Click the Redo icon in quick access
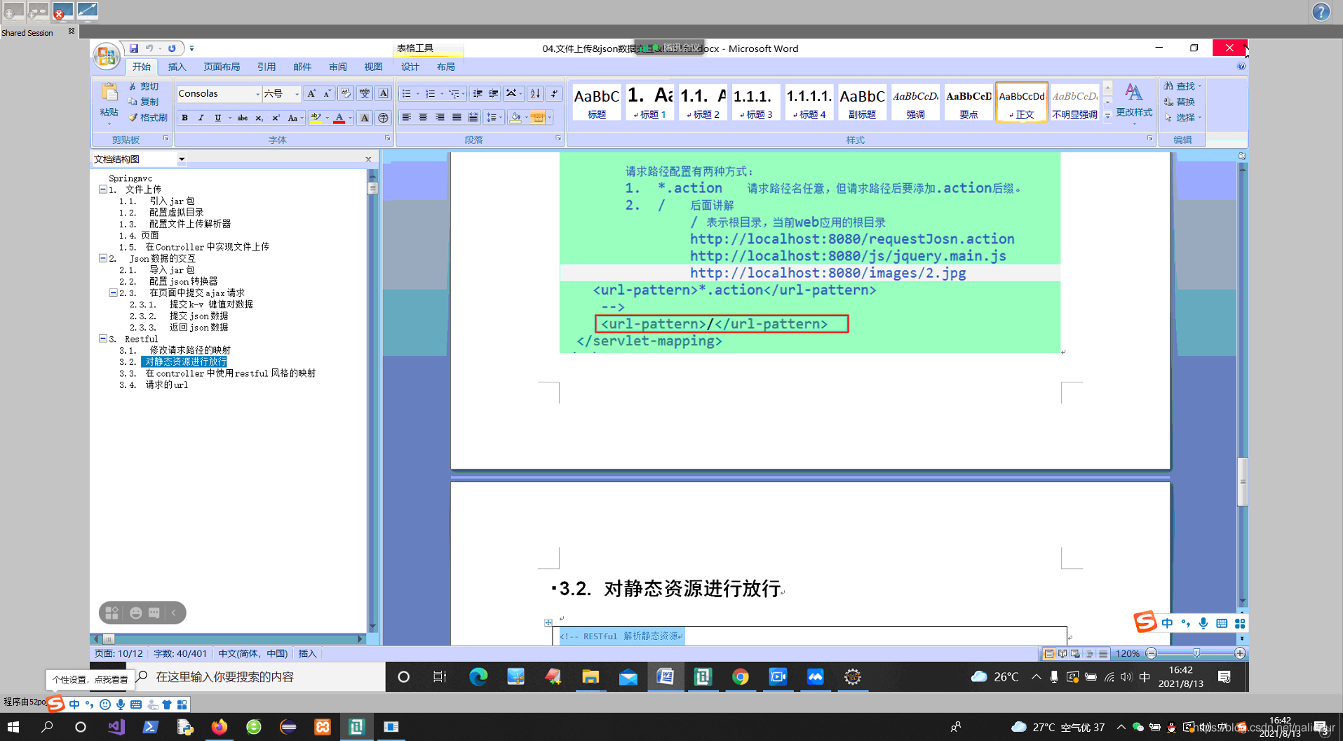The height and width of the screenshot is (741, 1343). tap(172, 48)
